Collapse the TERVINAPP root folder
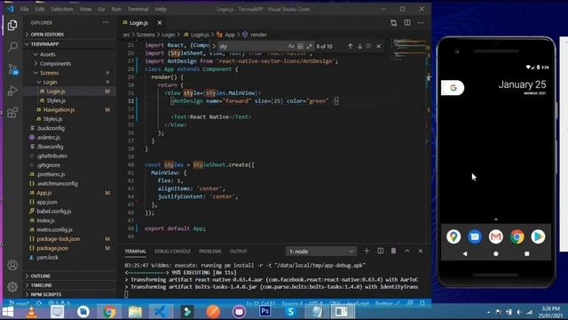This screenshot has height=320, width=568. pyautogui.click(x=69, y=44)
